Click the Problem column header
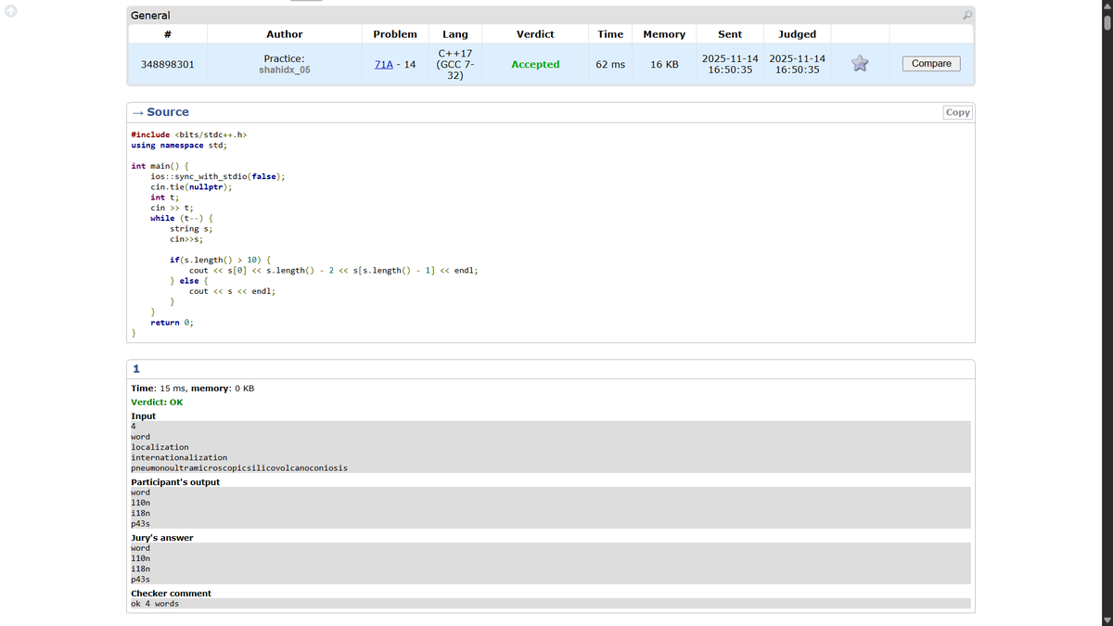Image resolution: width=1113 pixels, height=626 pixels. 395,33
